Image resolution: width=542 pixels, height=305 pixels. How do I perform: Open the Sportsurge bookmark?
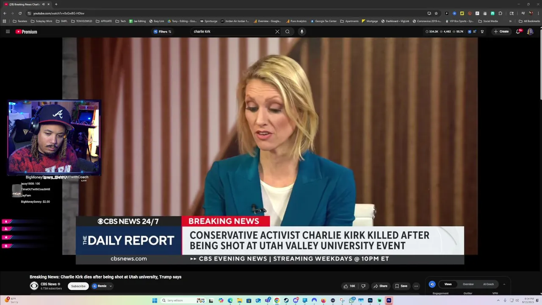click(209, 21)
